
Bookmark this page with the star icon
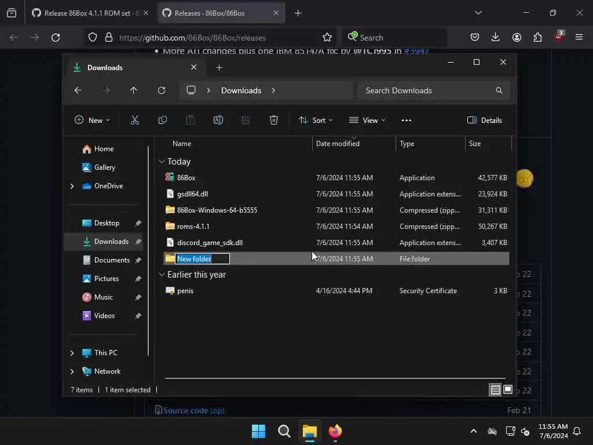[327, 38]
